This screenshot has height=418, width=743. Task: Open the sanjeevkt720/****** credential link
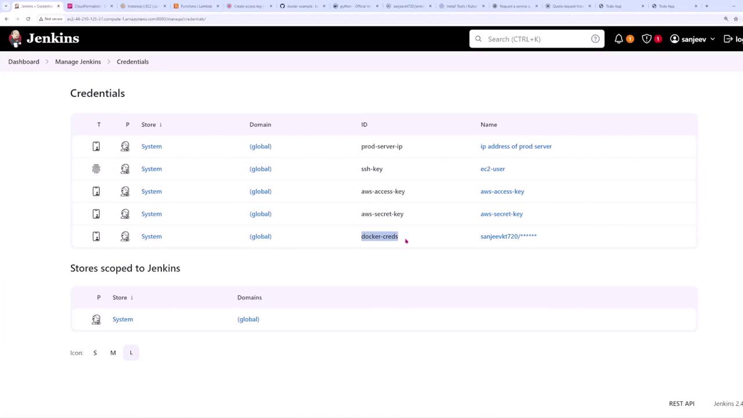tap(508, 236)
